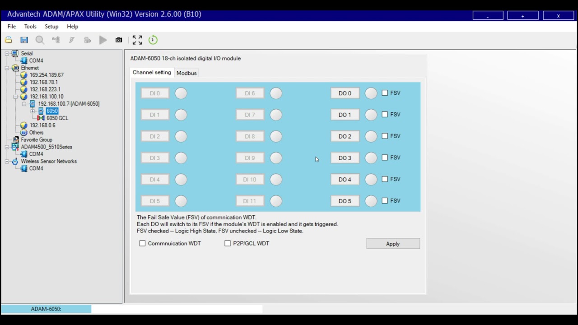Collapse the 192.168.100.10 node
Image resolution: width=578 pixels, height=325 pixels.
(x=15, y=97)
